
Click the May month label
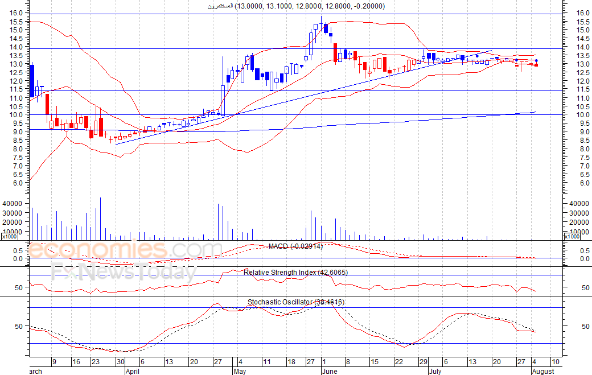(240, 371)
